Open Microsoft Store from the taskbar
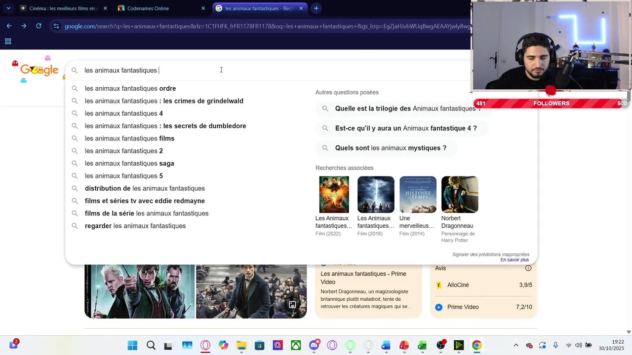 pos(259,346)
